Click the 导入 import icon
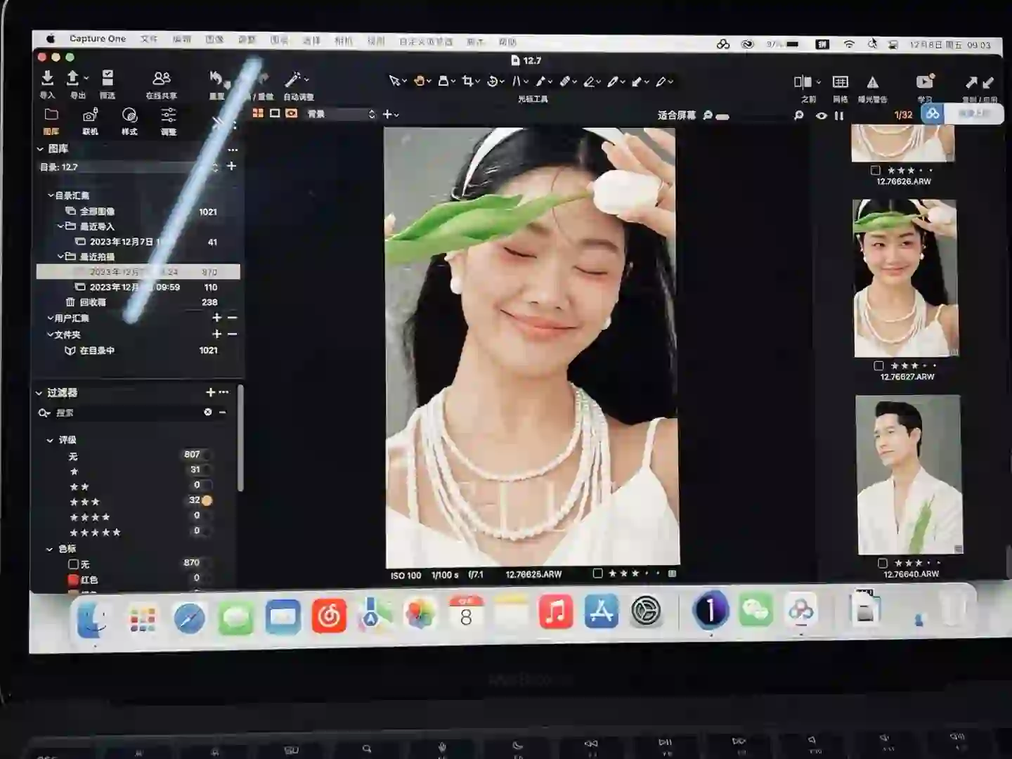This screenshot has height=759, width=1012. coord(47,78)
